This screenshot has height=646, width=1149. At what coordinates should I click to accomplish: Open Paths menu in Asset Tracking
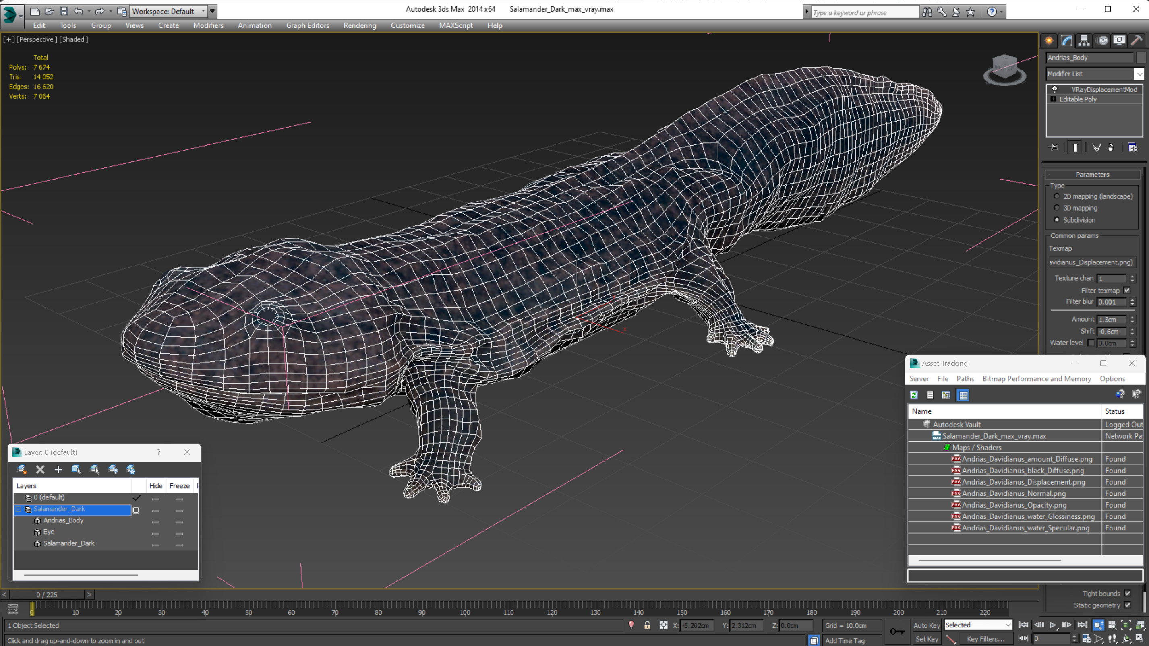pos(965,378)
